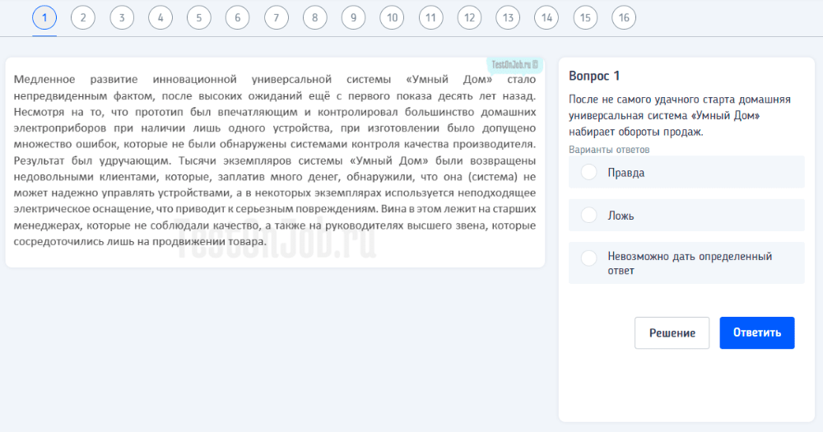
Task: Click the TestOnJob.ru badge on passage
Action: [x=515, y=64]
